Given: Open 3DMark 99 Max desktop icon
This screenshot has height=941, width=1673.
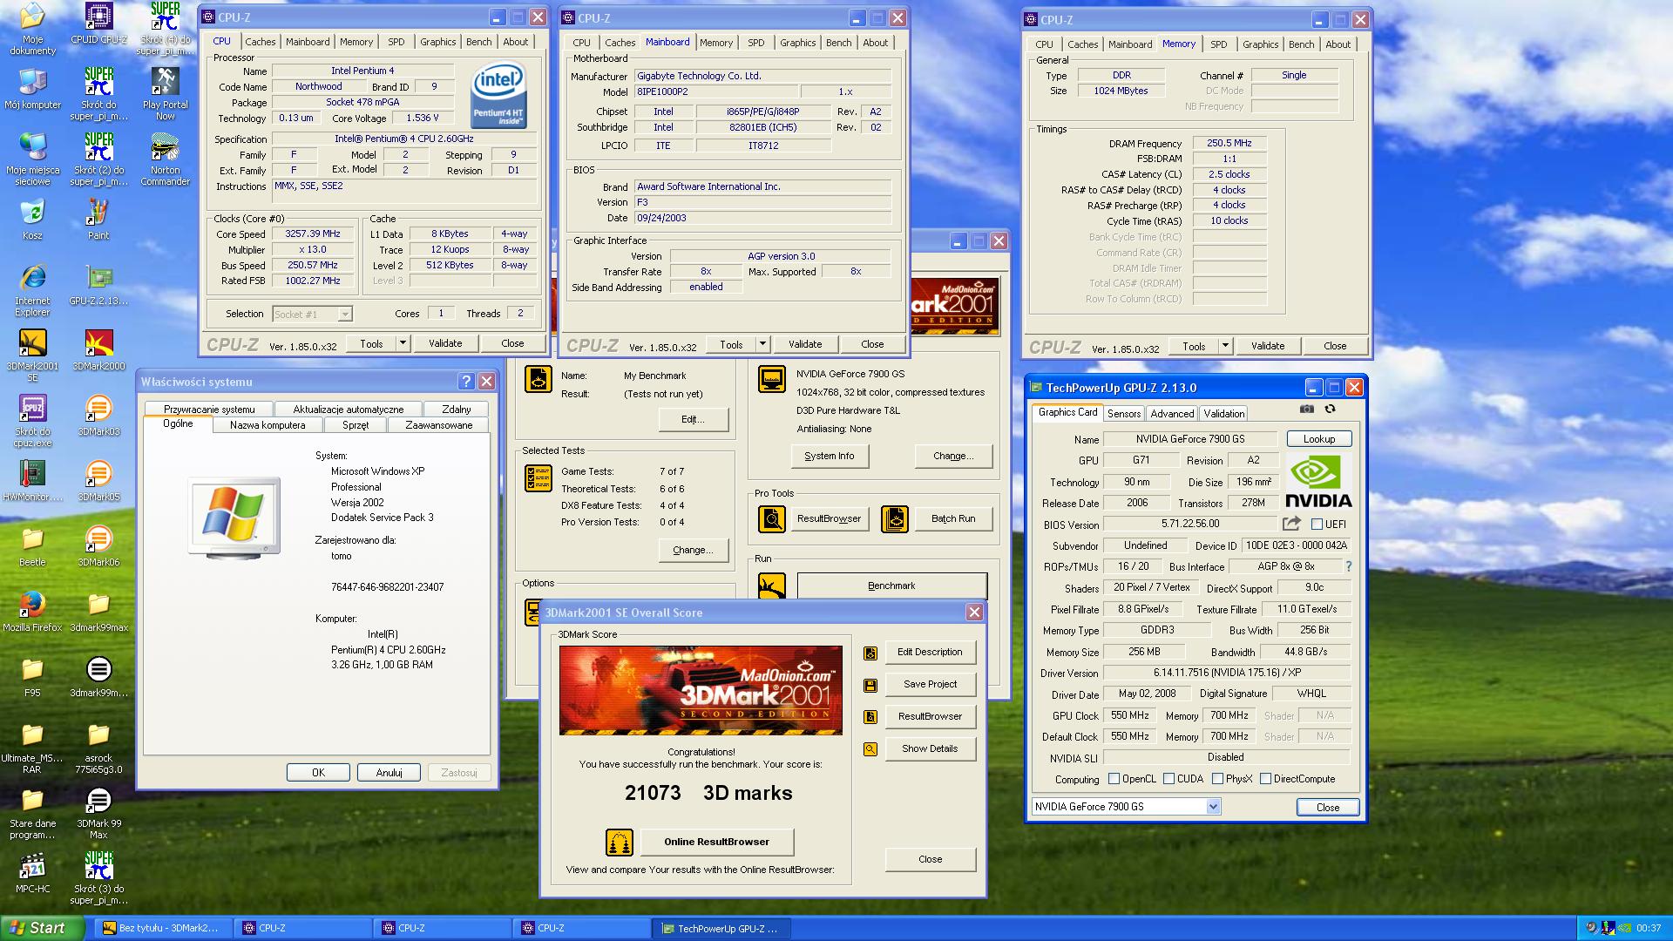Looking at the screenshot, I should (98, 813).
